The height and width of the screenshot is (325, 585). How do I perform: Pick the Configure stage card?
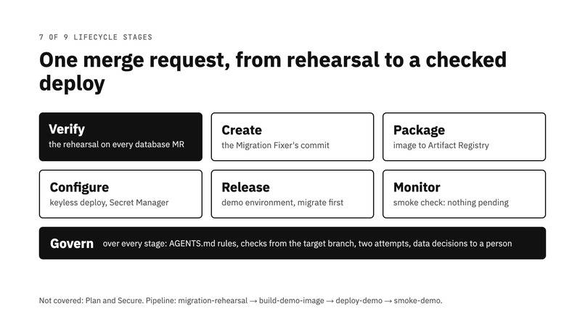(120, 194)
